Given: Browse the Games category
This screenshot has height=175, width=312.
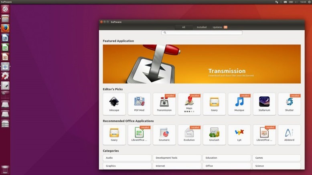Looking at the screenshot, I should coord(277,158).
